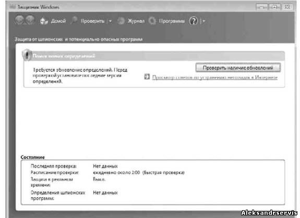Screen dimensions: 300x218
Task: Click the warning shield exclamation icon
Action: [x=27, y=55]
